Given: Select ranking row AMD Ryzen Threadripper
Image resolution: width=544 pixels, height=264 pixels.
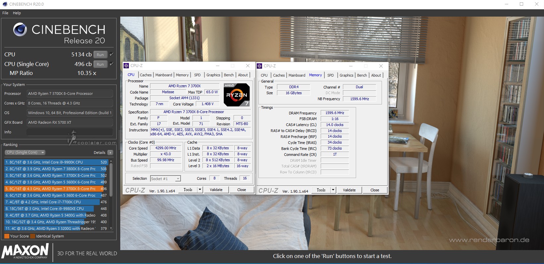Looking at the screenshot, I should pyautogui.click(x=56, y=222).
